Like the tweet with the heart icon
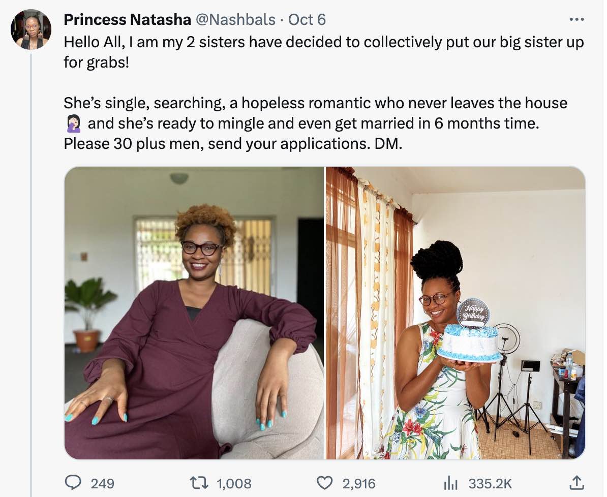The width and height of the screenshot is (607, 497). coord(324,483)
